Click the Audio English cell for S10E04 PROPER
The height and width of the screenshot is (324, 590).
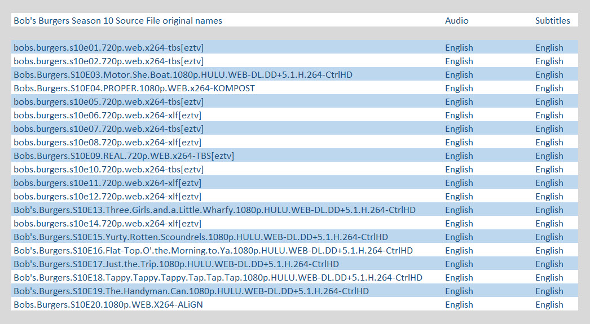coord(459,88)
